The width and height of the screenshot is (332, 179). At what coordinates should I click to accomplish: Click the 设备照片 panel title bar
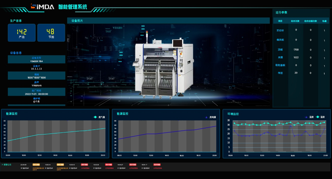(x=168, y=21)
